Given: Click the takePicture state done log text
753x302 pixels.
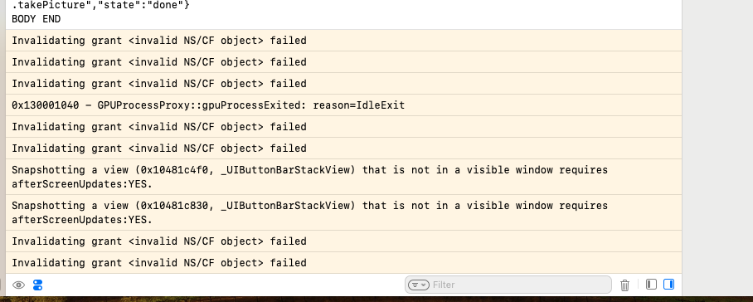Looking at the screenshot, I should [101, 6].
